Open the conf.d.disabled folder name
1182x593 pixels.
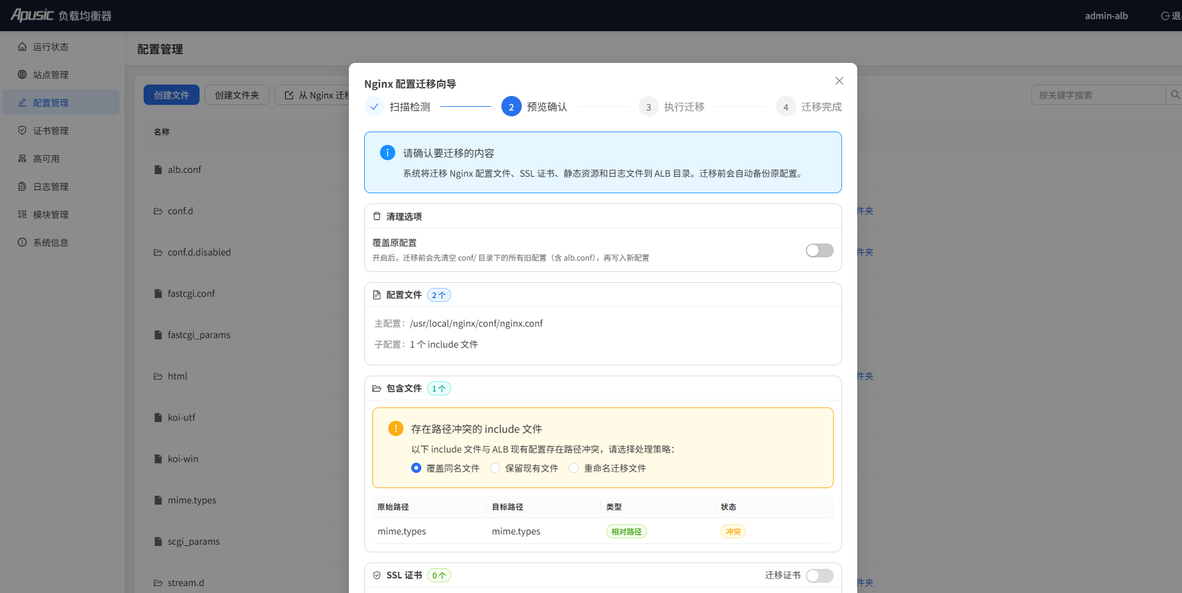(200, 252)
